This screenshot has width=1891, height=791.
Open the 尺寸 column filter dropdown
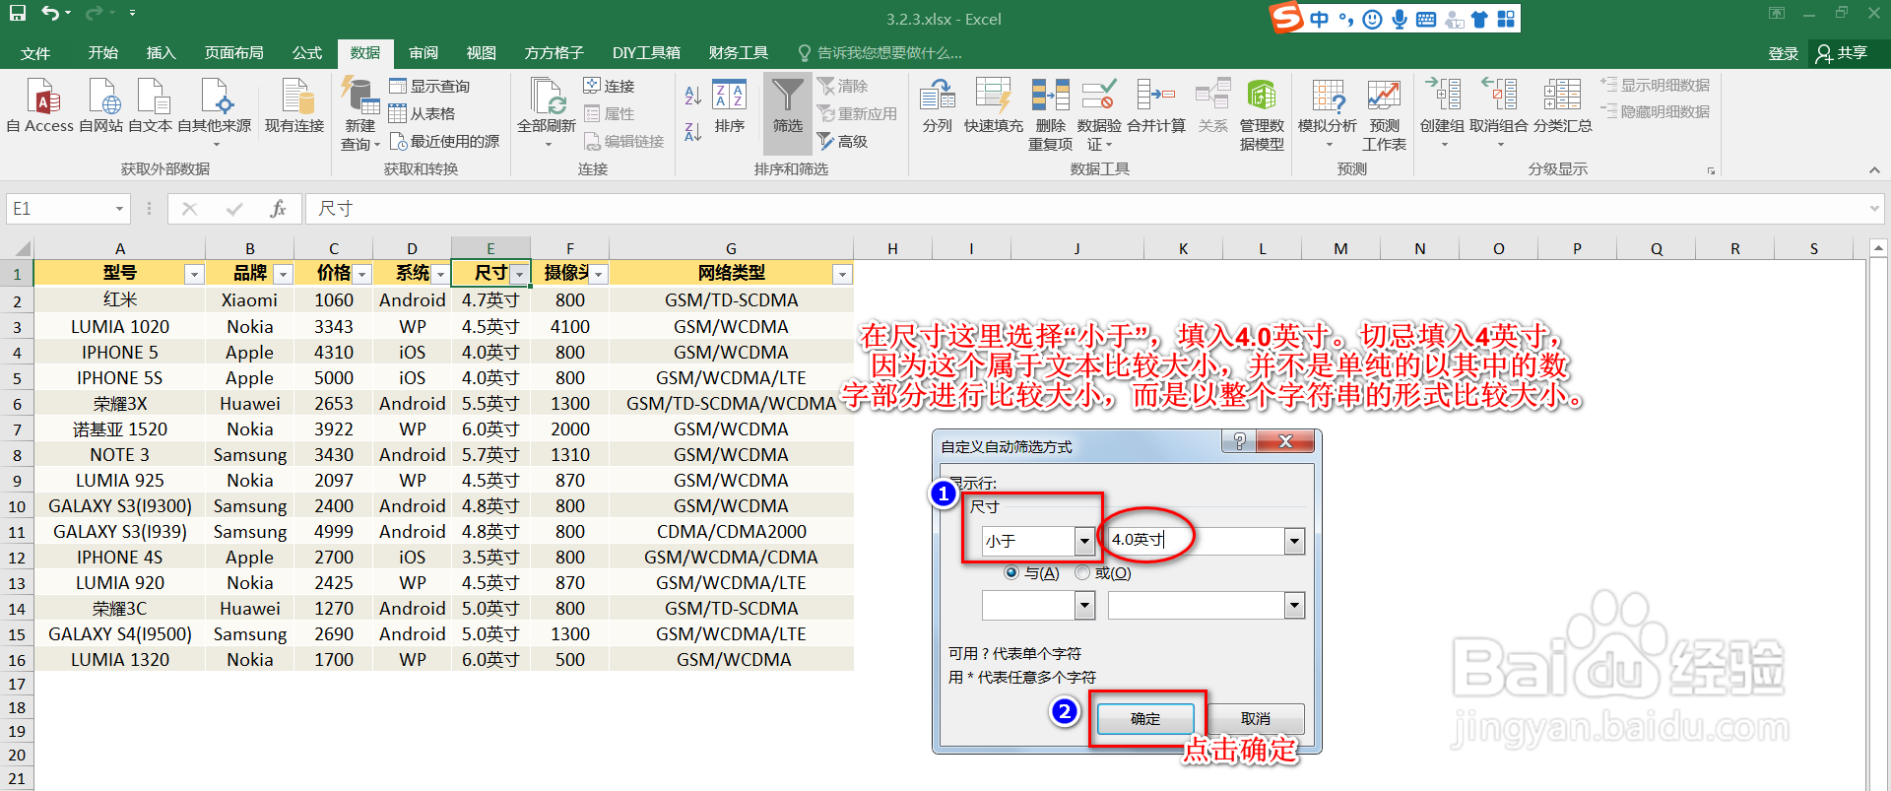(x=519, y=274)
